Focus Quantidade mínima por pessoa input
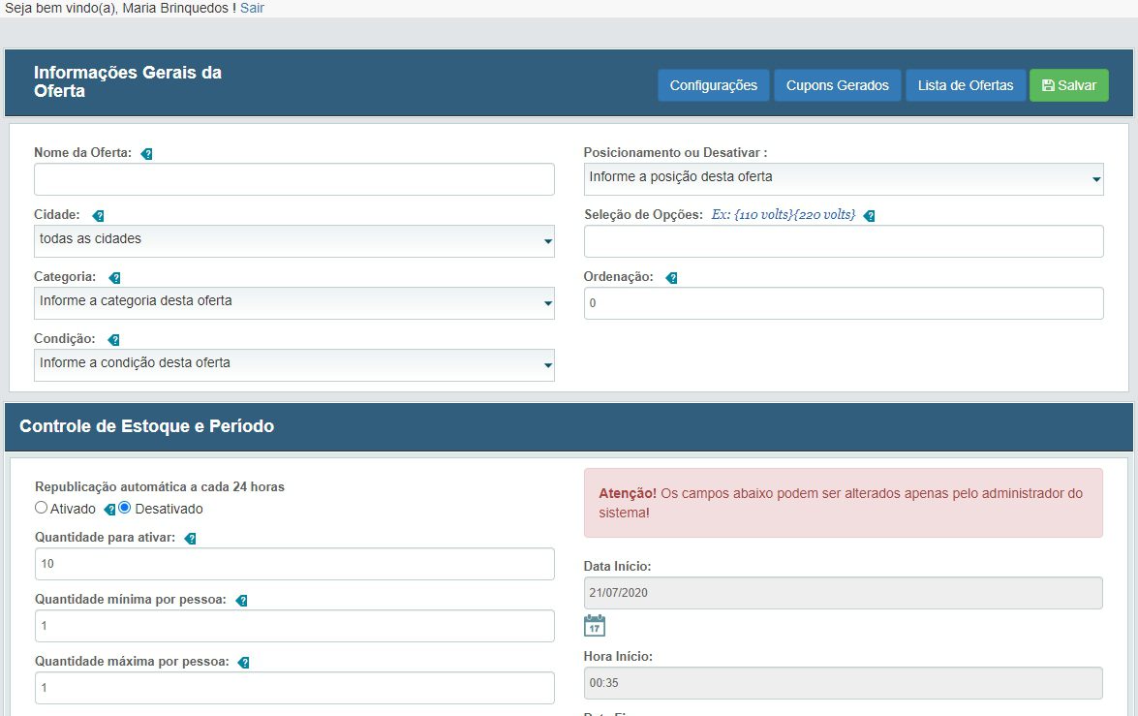The width and height of the screenshot is (1138, 716). pos(293,626)
